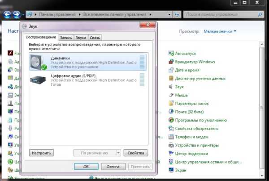The height and width of the screenshot is (181, 269).
Task: Click the Свойства button
Action: pyautogui.click(x=136, y=153)
